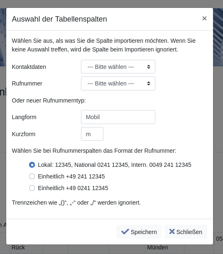Image resolution: width=223 pixels, height=254 pixels.
Task: Click the Kontaktdaten field label
Action: click(x=29, y=67)
